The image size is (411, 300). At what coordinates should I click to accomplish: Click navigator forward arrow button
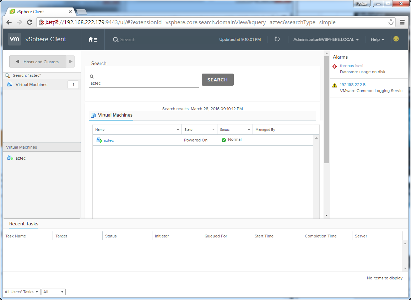tap(70, 61)
